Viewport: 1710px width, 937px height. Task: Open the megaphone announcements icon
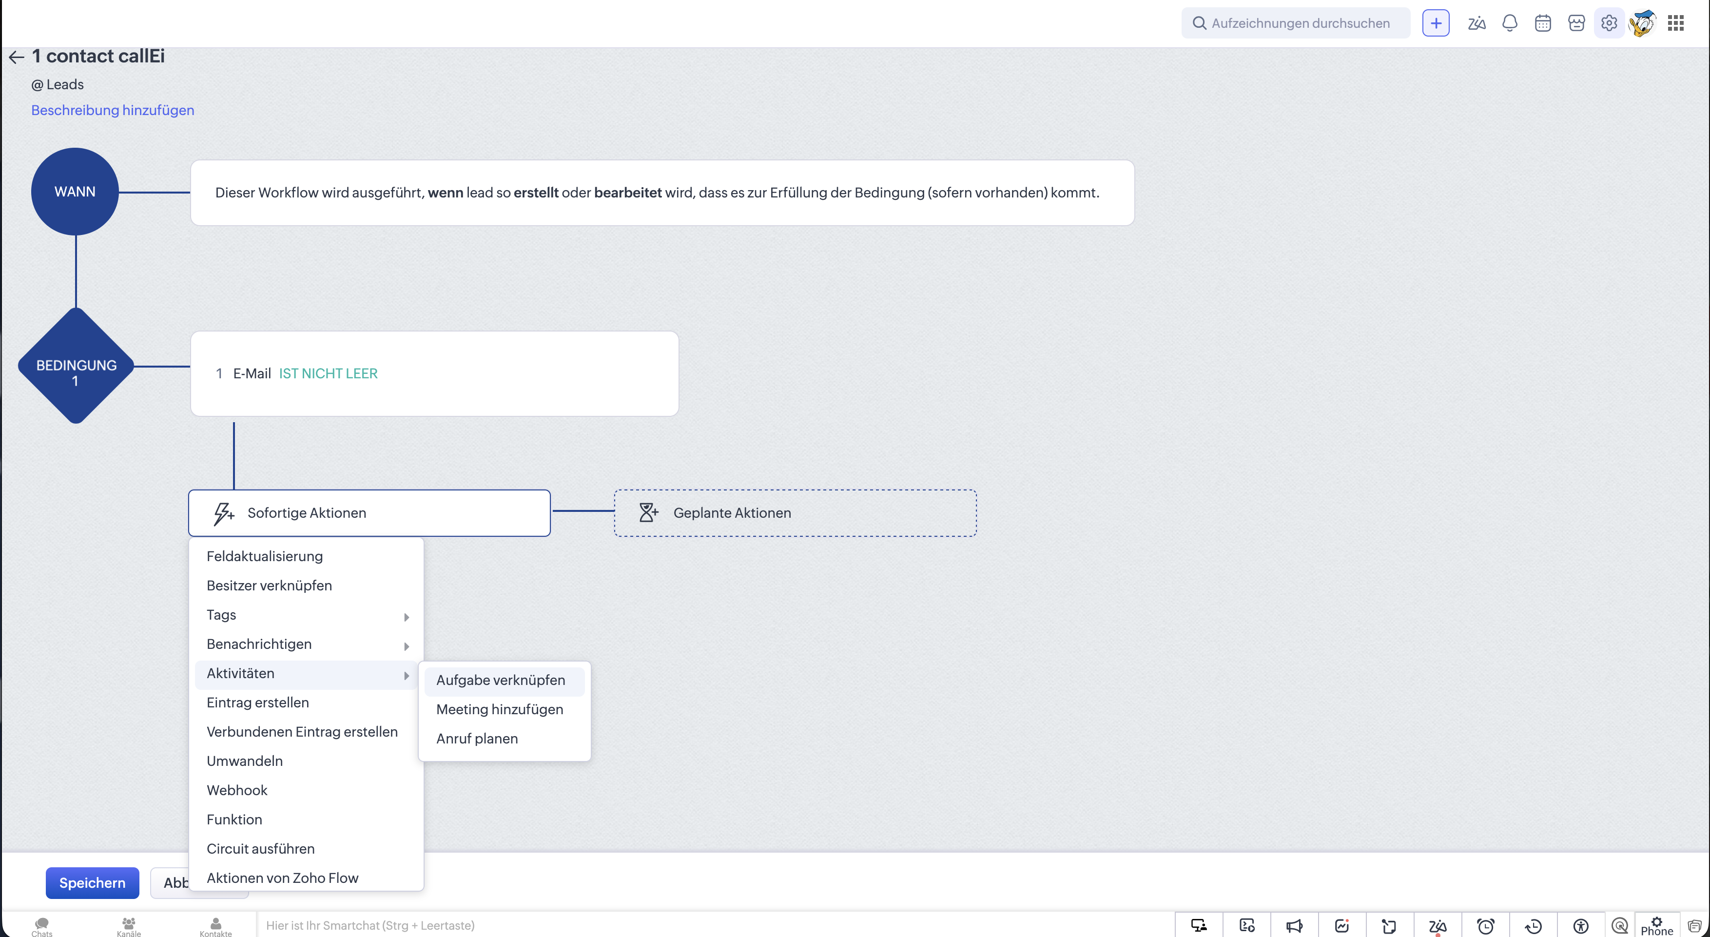[x=1295, y=925]
